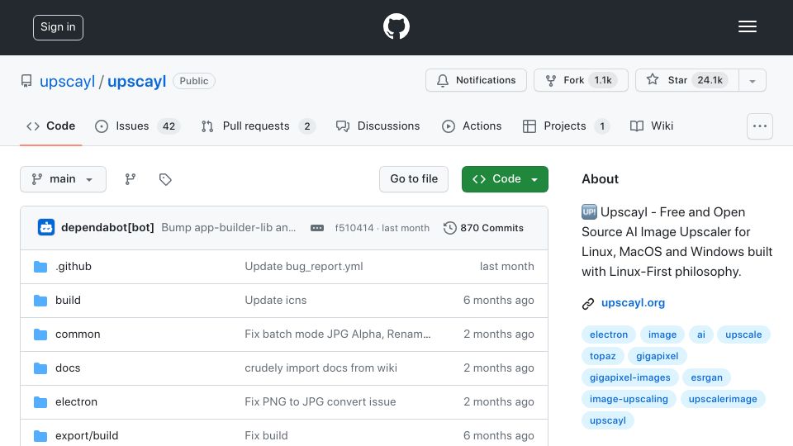Expand the green Code dropdown button

coord(505,179)
